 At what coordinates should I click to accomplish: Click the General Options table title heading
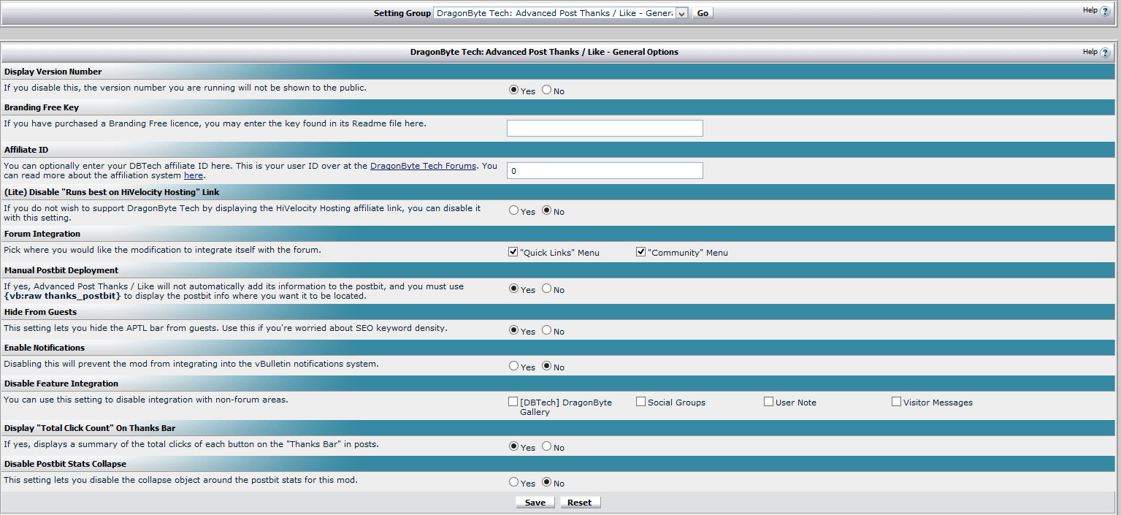[545, 52]
